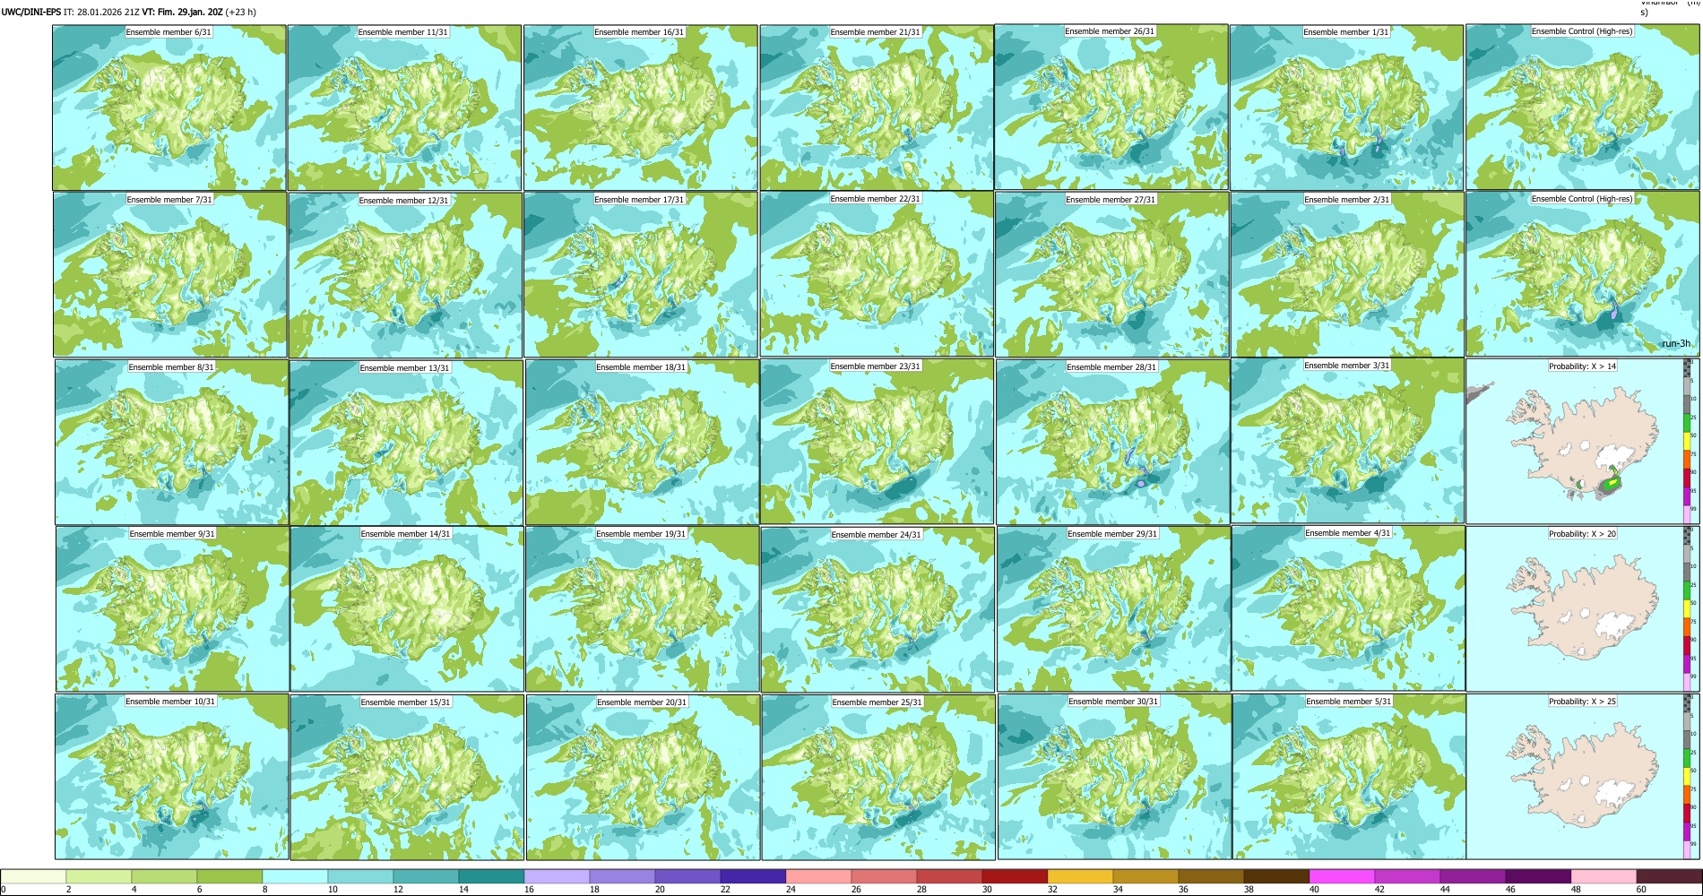
Task: Click the Ensemble member 4/31 panel
Action: (x=1349, y=609)
